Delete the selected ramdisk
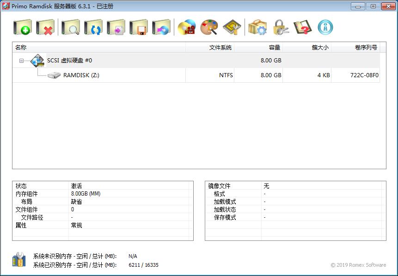The width and height of the screenshot is (398, 276). 44,27
